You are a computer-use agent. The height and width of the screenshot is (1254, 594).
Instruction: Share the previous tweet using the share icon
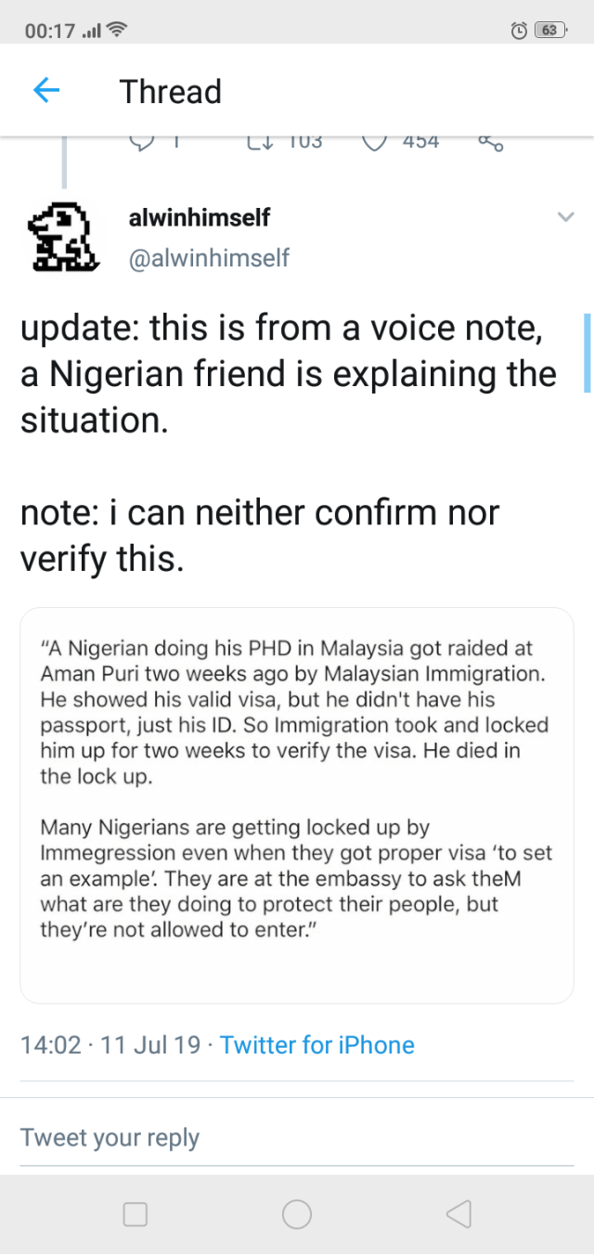point(491,143)
